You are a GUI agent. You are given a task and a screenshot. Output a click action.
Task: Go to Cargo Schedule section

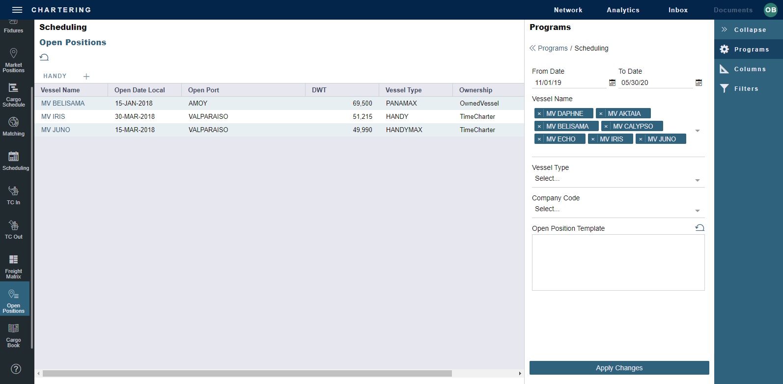coord(14,95)
